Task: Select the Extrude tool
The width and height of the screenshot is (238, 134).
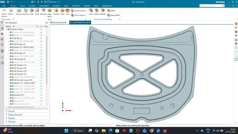Action: click(19, 12)
